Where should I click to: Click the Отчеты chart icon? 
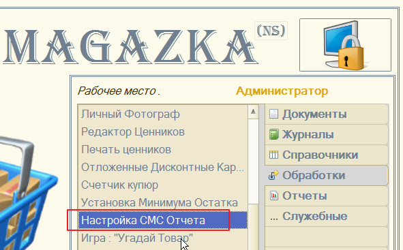273,196
